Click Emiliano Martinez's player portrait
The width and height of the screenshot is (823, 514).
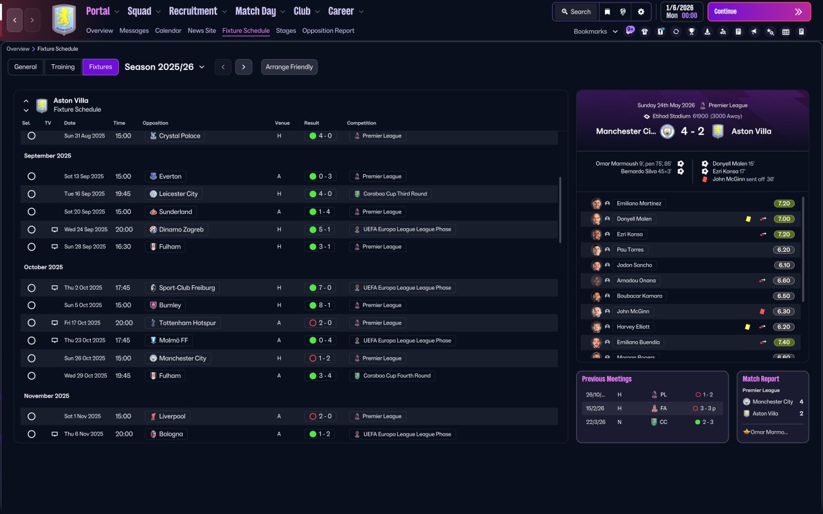[x=597, y=204]
